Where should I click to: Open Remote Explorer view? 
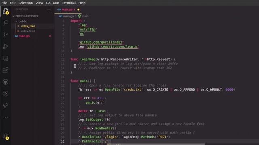(6, 58)
